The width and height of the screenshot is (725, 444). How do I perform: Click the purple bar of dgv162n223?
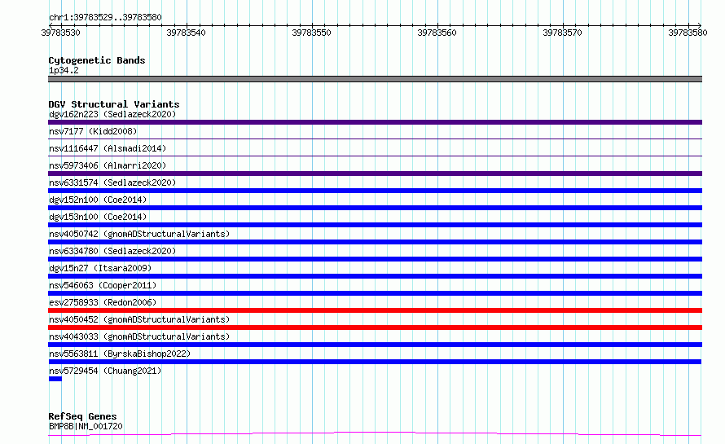click(375, 122)
